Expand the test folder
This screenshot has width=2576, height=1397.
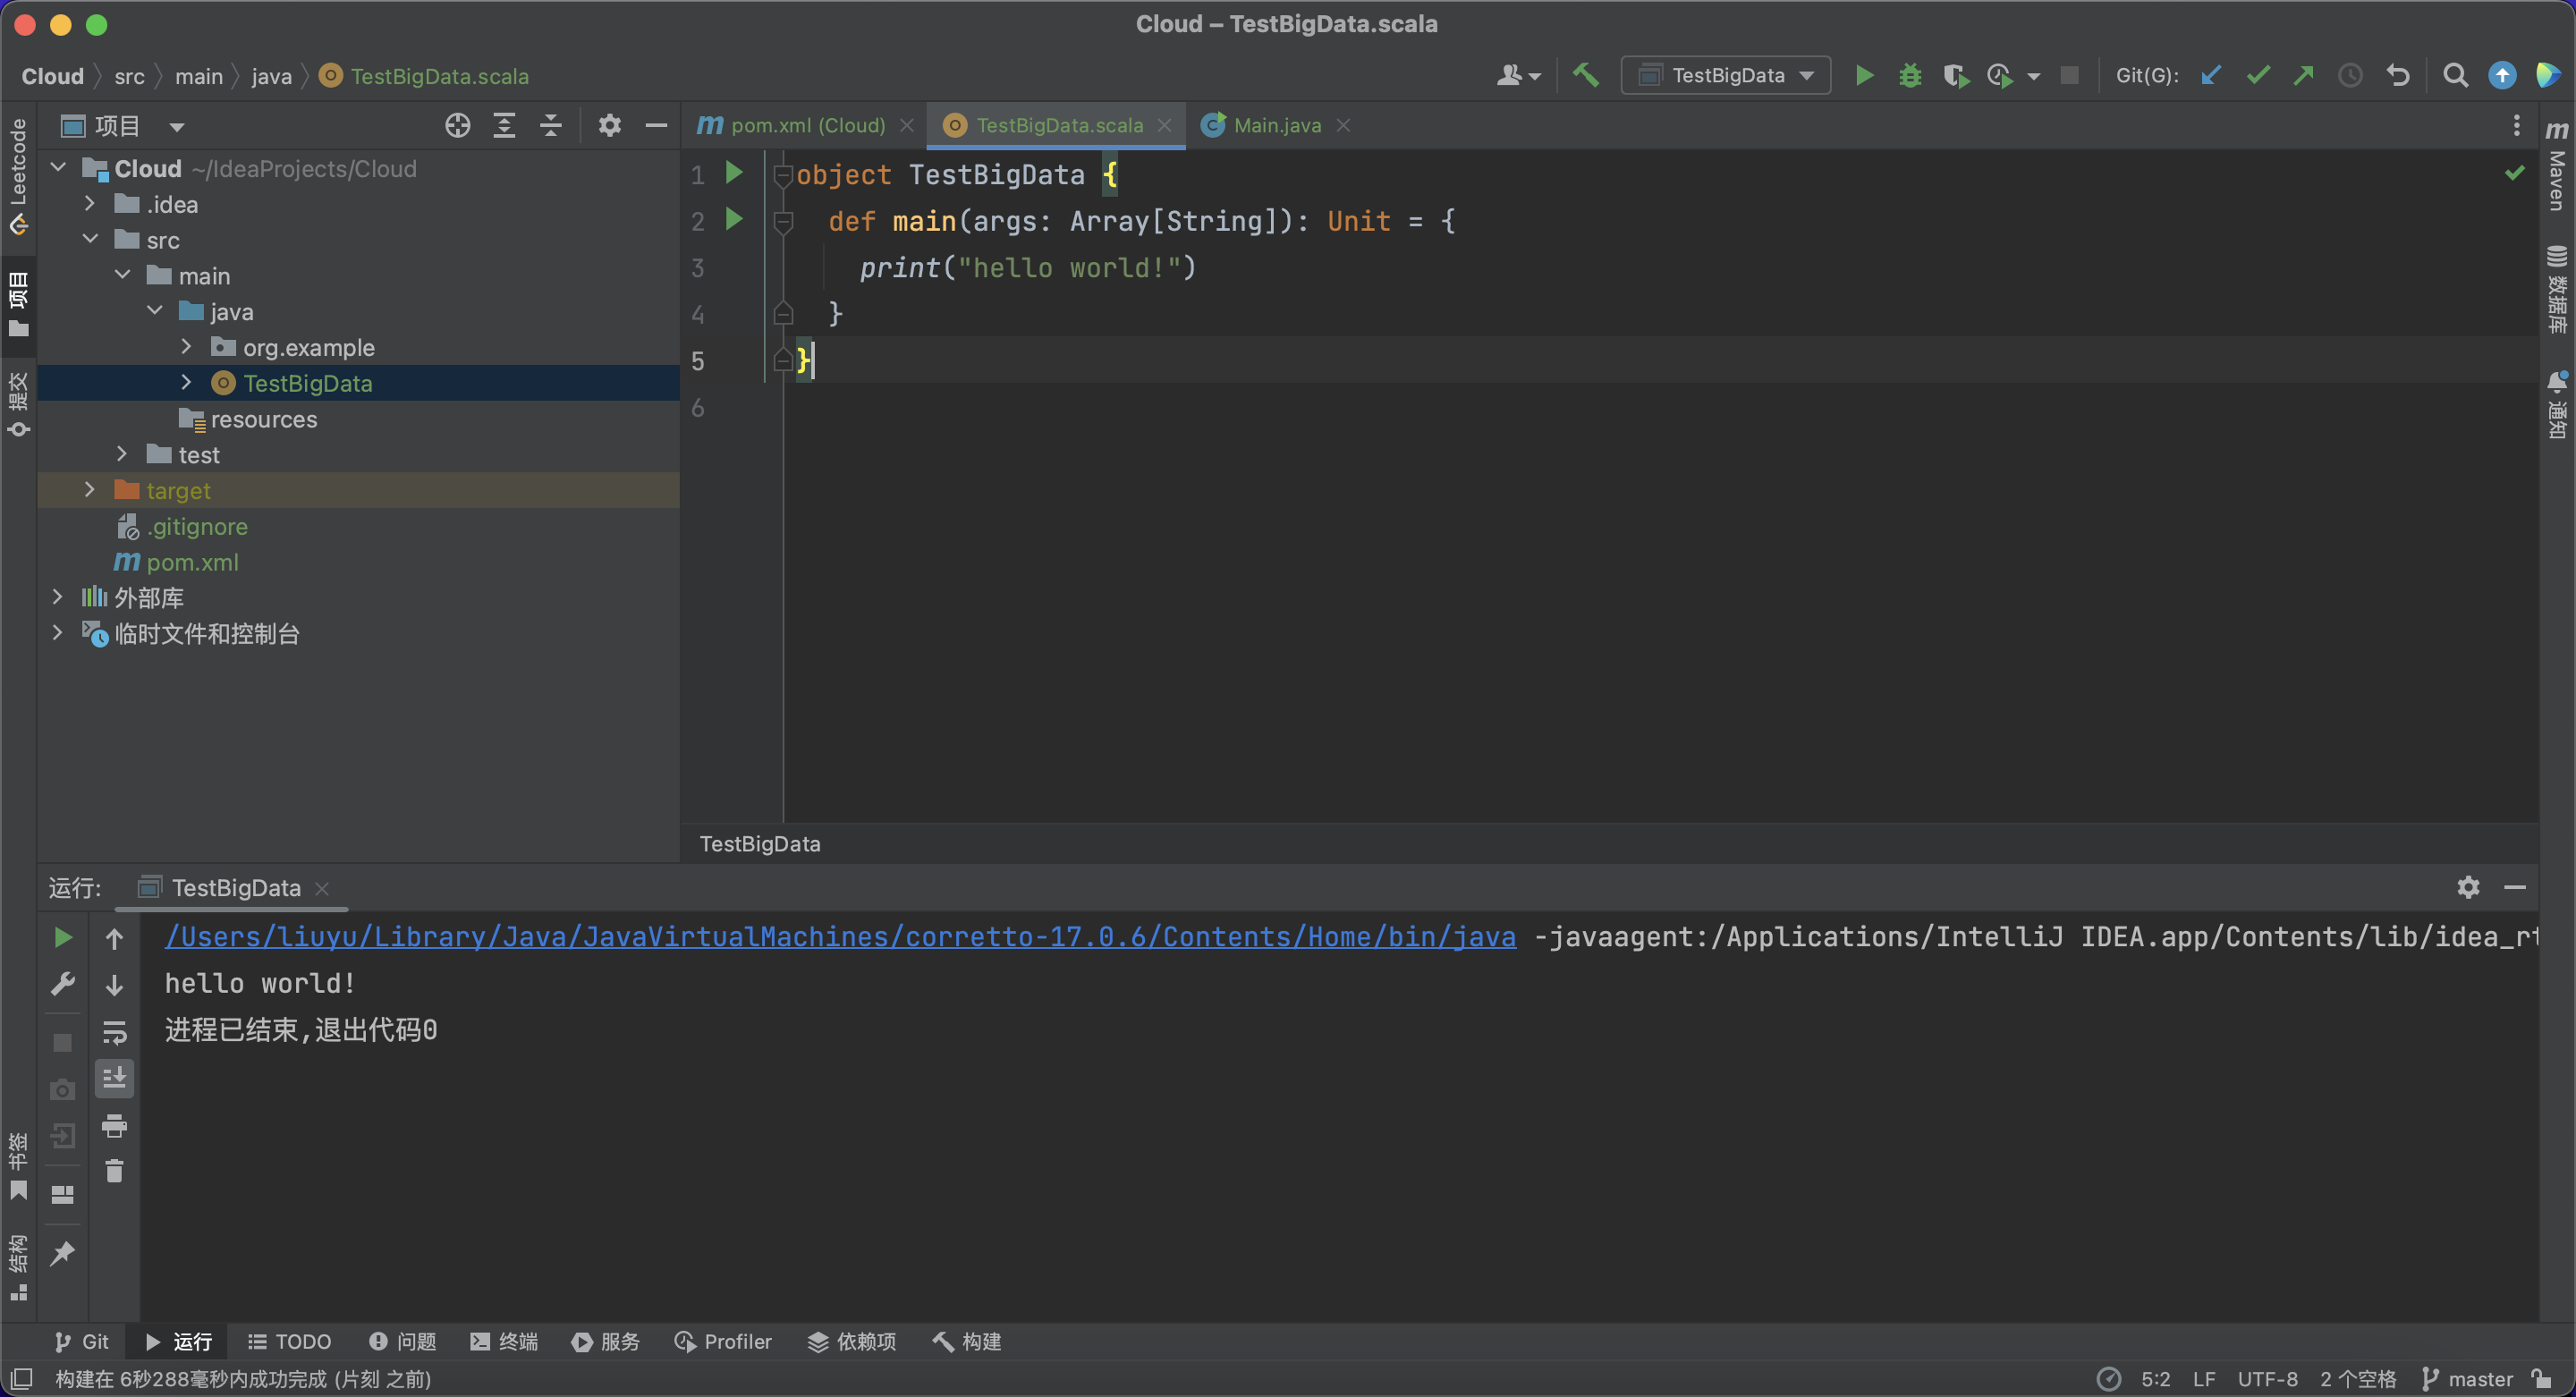coord(122,454)
